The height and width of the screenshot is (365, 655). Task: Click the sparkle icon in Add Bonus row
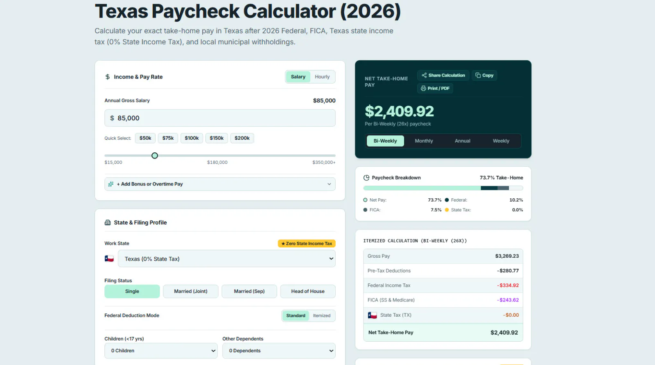(111, 184)
